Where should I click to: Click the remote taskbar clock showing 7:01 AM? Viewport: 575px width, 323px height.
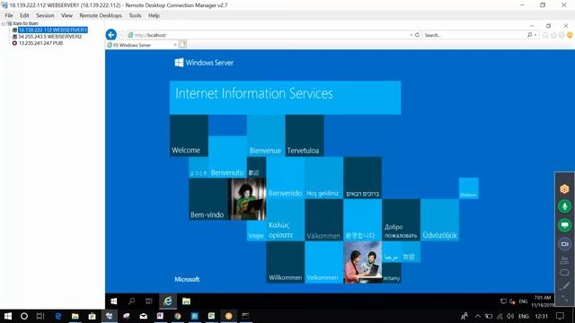[542, 301]
